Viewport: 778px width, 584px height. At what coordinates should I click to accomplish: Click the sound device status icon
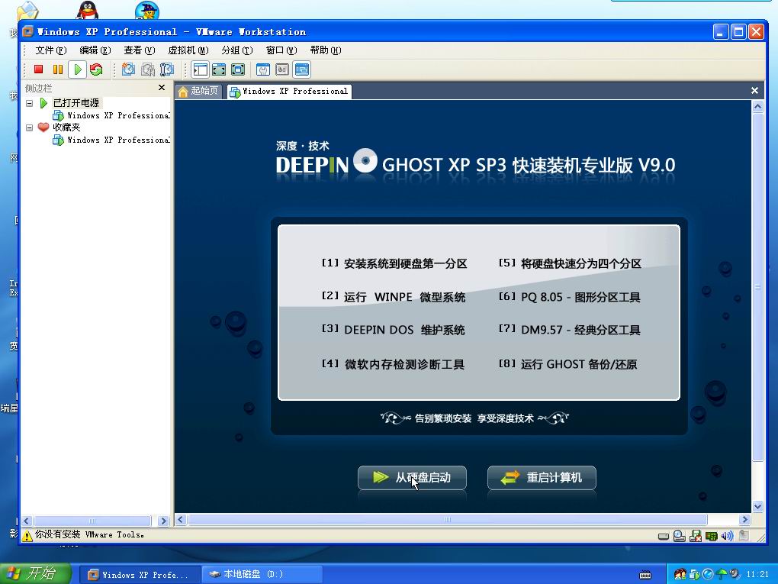pos(728,536)
